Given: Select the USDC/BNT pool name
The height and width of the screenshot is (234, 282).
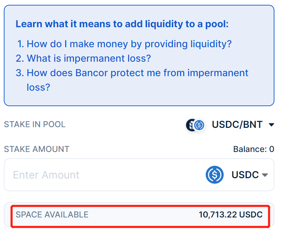Looking at the screenshot, I should [x=237, y=124].
